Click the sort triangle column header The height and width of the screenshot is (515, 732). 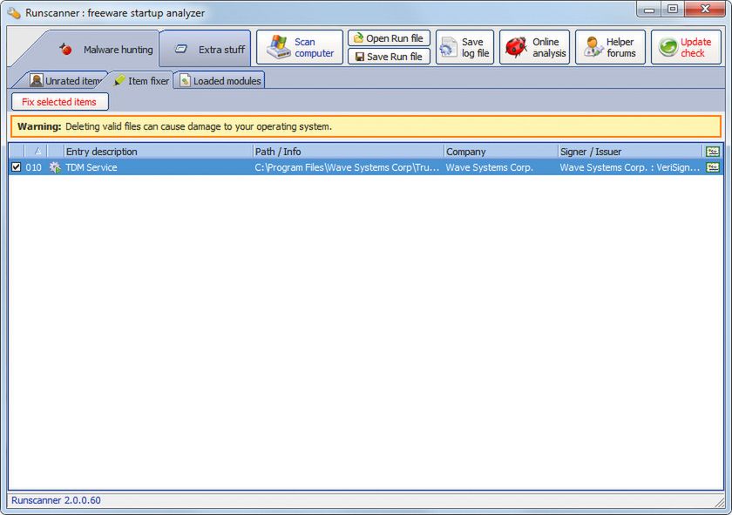point(36,152)
